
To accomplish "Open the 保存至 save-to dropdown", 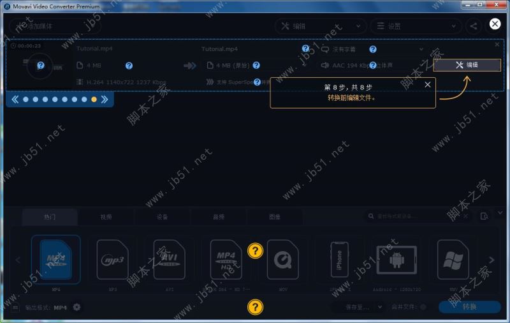I will 358,307.
